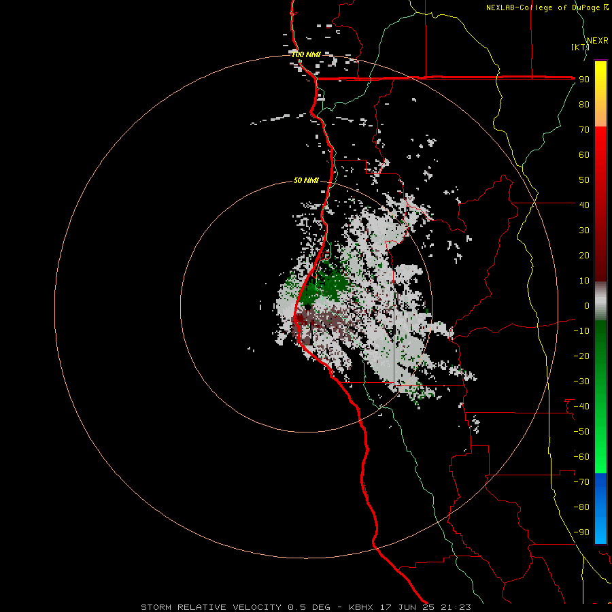The image size is (612, 612).
Task: Click the -40 value on velocity legend
Action: click(x=581, y=407)
